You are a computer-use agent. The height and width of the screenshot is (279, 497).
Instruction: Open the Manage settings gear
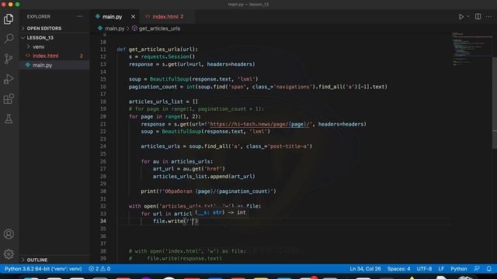9,254
